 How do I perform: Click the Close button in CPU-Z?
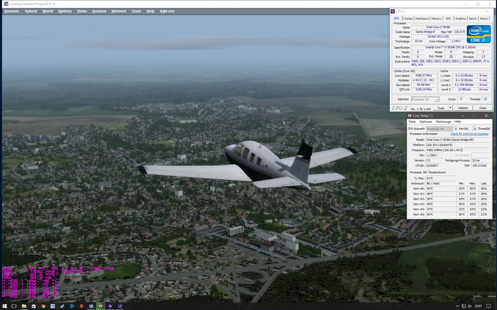(483, 108)
